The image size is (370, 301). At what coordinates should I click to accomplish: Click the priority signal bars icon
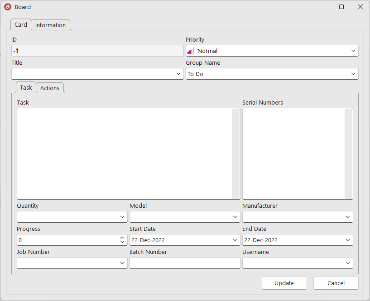coord(191,51)
